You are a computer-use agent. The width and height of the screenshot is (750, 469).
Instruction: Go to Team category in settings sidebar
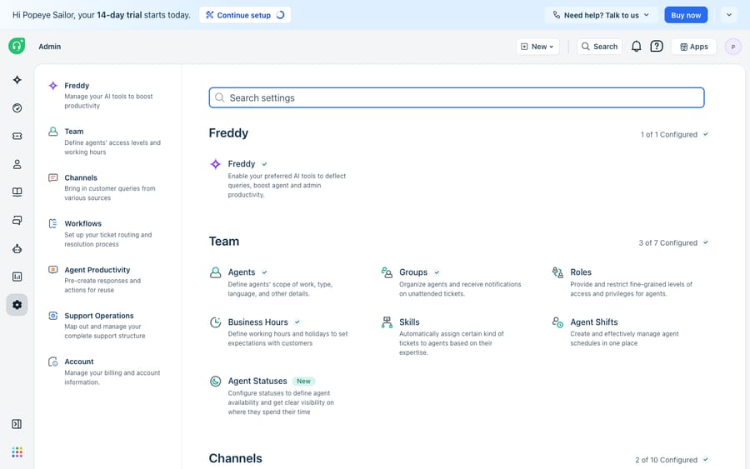[107, 141]
